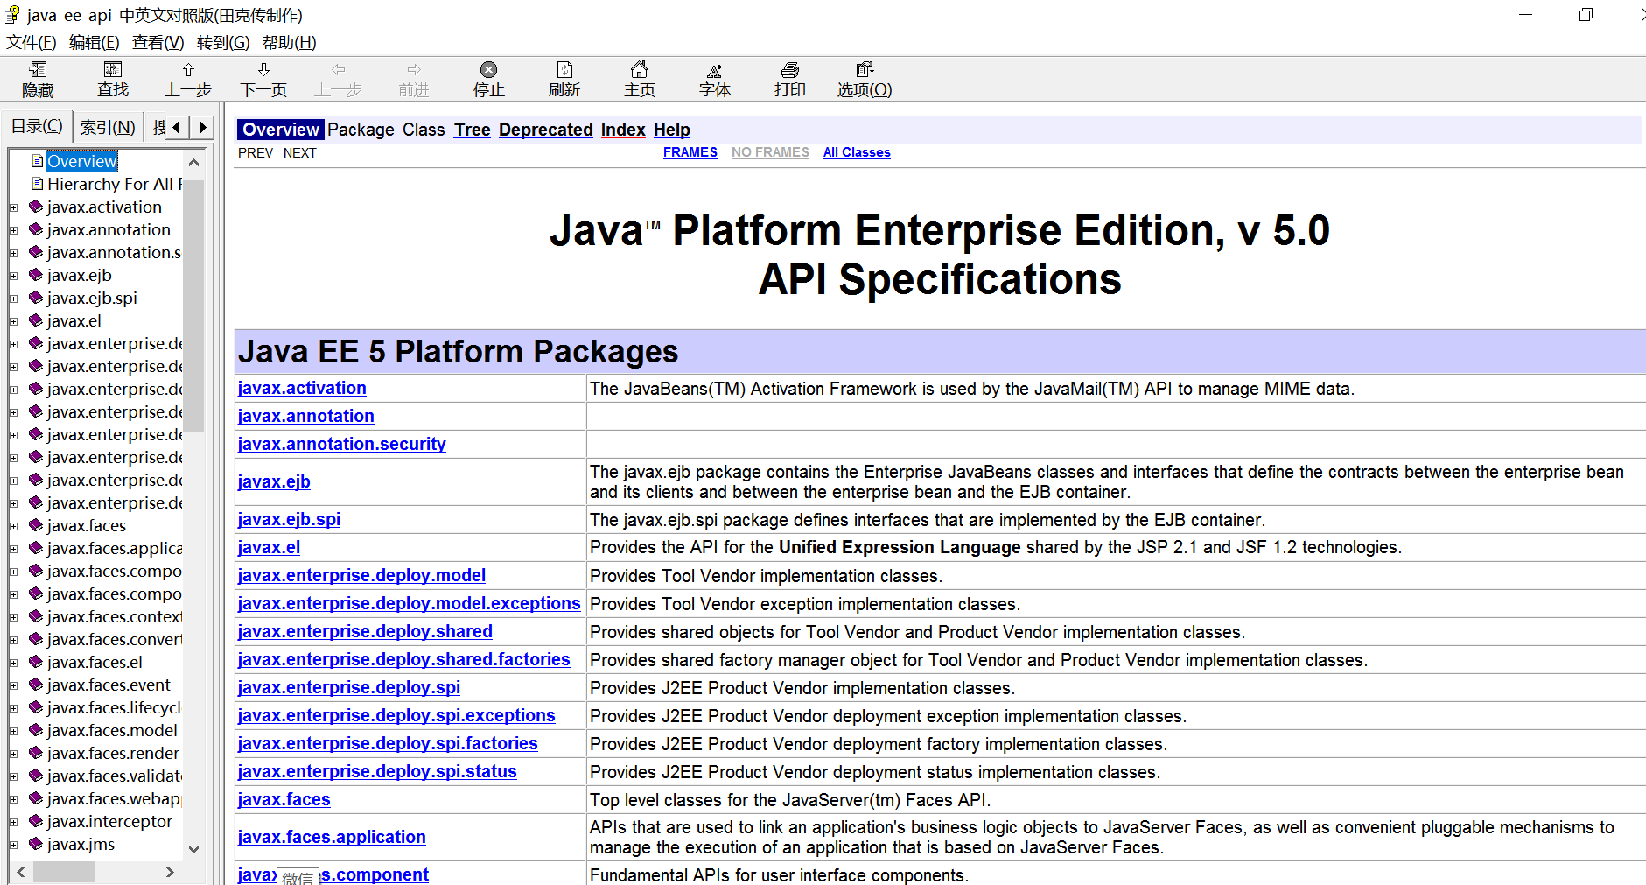Open the 帮助(H) menu
The height and width of the screenshot is (885, 1646).
click(x=289, y=42)
